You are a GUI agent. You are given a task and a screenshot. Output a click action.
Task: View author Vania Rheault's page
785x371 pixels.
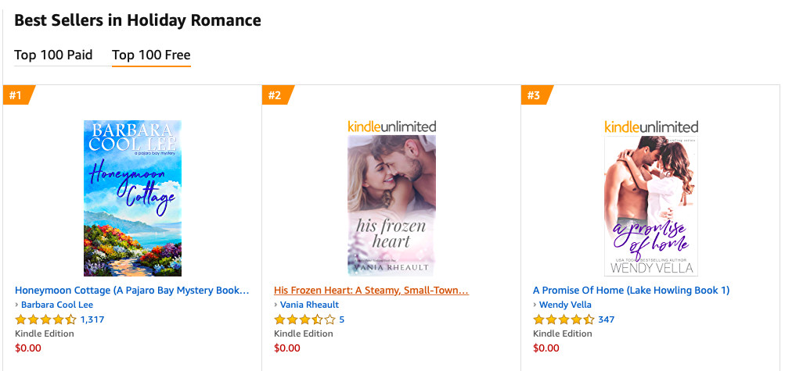310,305
